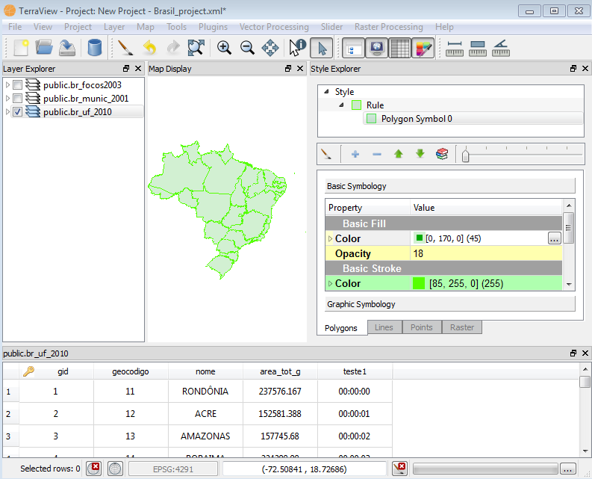Click the Zoom In magnifier tool
Viewport: 592px width, 479px height.
[x=224, y=48]
